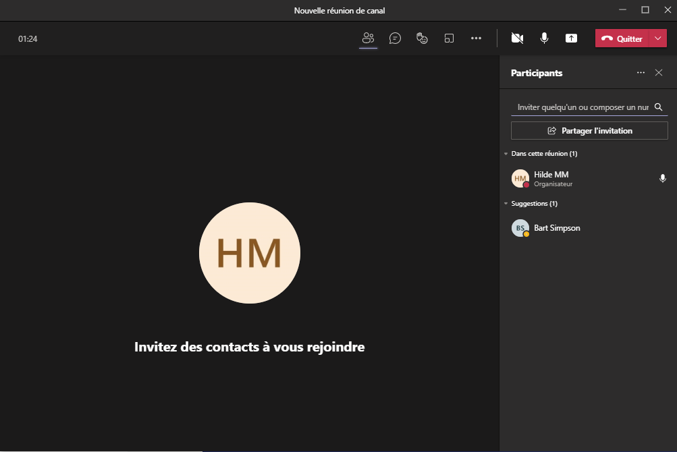Image resolution: width=677 pixels, height=452 pixels.
Task: Click the large HM avatar
Action: click(250, 253)
